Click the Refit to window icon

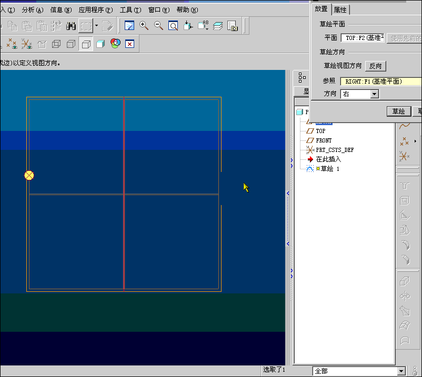[x=173, y=26]
